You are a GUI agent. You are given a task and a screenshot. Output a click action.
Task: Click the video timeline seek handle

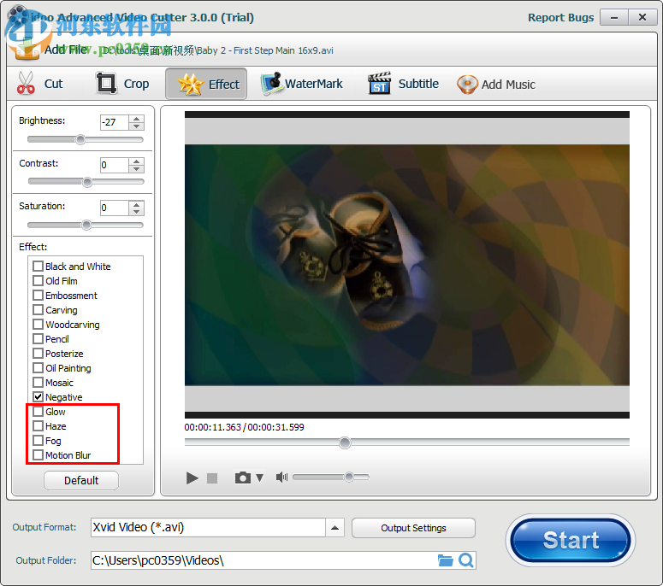[345, 442]
